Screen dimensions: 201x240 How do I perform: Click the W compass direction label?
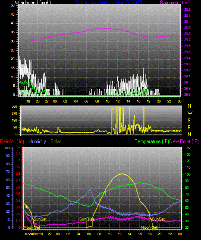[190, 113]
